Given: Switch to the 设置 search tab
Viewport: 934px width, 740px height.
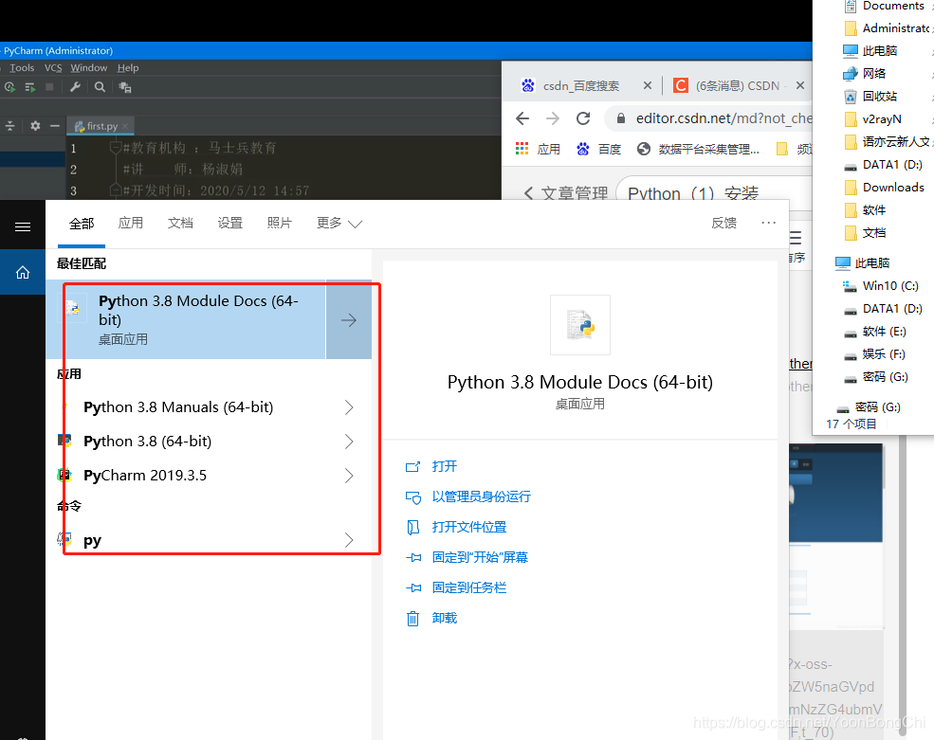Looking at the screenshot, I should (x=229, y=223).
